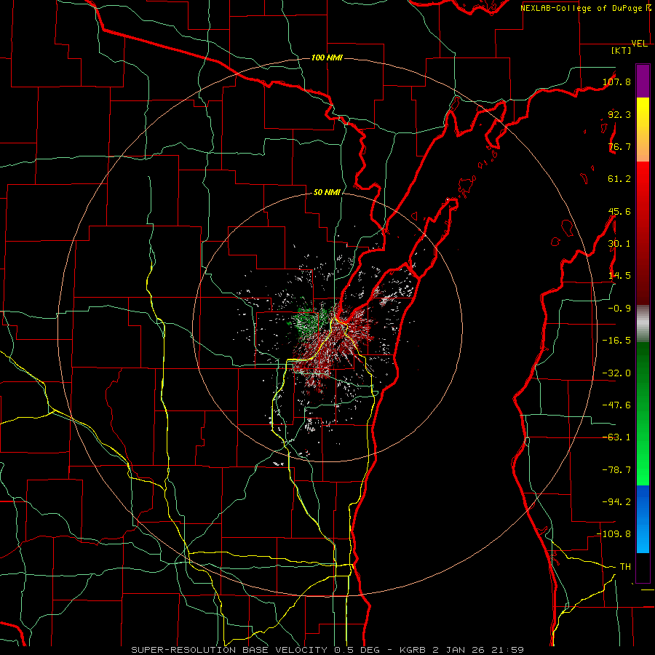The height and width of the screenshot is (655, 655).
Task: Click the -47.6 legend value
Action: point(616,405)
